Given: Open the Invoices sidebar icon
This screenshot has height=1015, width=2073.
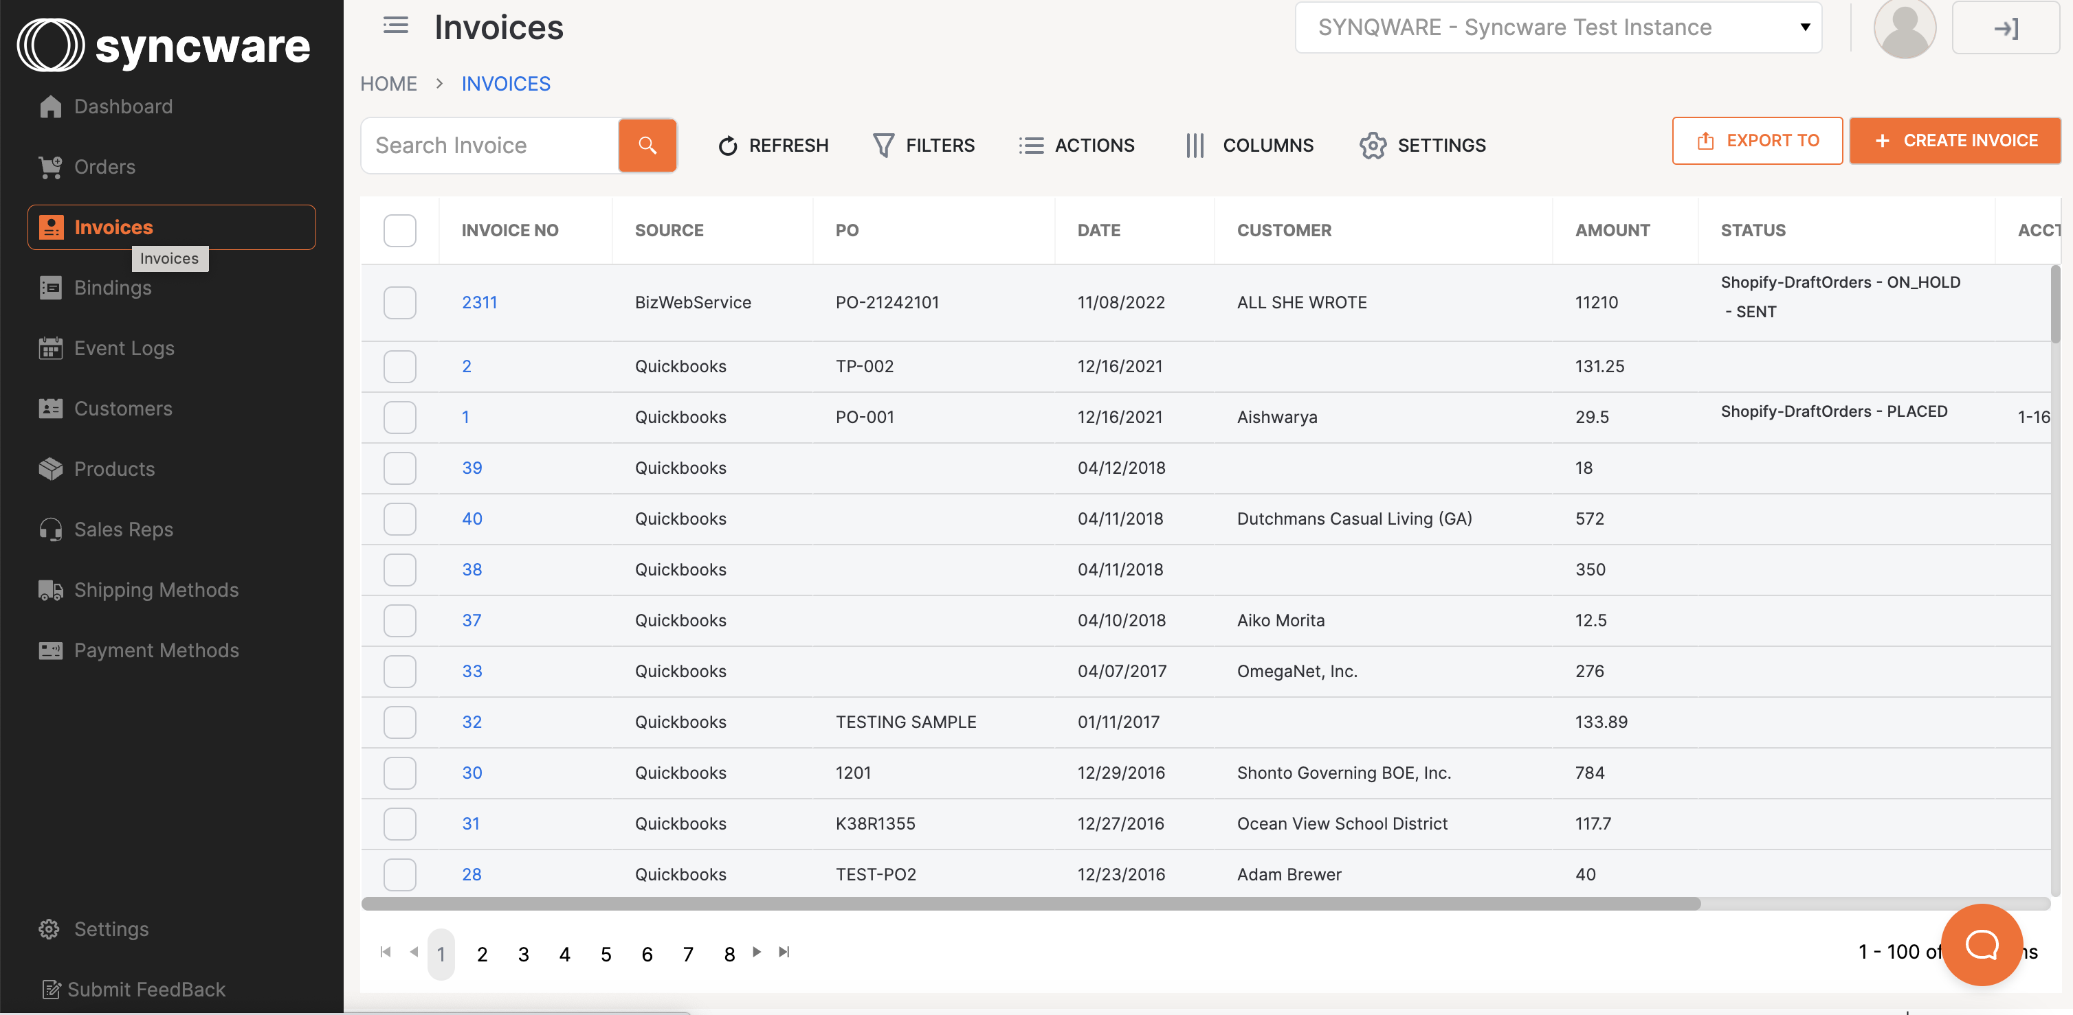Looking at the screenshot, I should pos(51,227).
